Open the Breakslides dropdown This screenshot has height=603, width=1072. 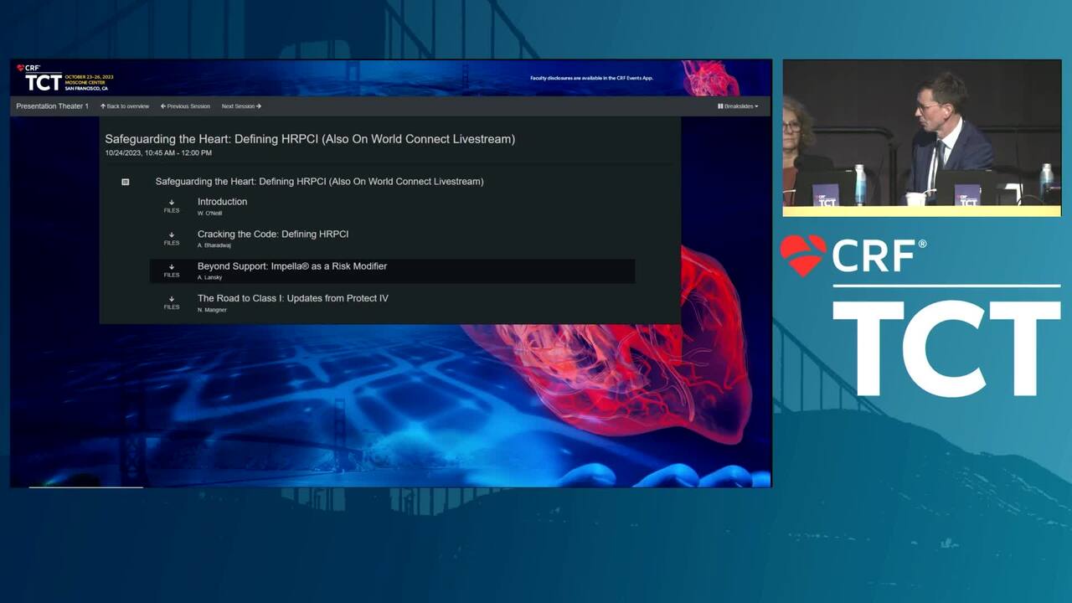[x=738, y=106]
